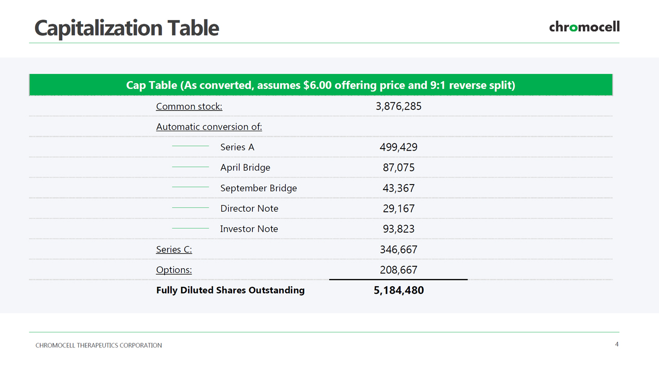
Task: Select the value 346,667
Action: click(398, 249)
